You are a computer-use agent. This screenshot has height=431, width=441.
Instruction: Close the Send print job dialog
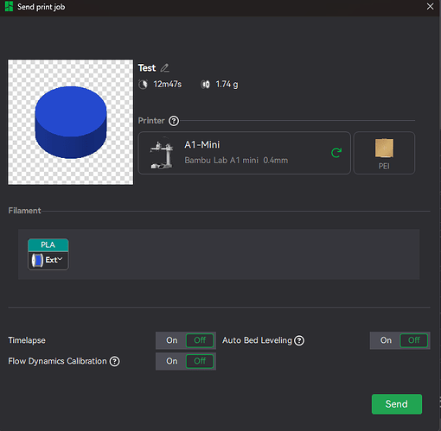(430, 6)
